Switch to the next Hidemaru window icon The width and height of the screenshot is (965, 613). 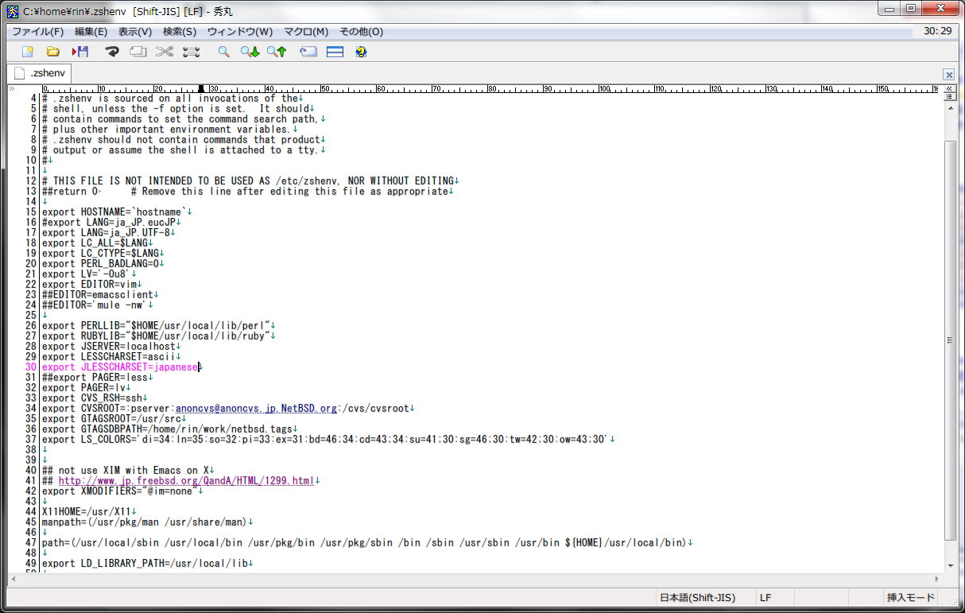(x=308, y=52)
